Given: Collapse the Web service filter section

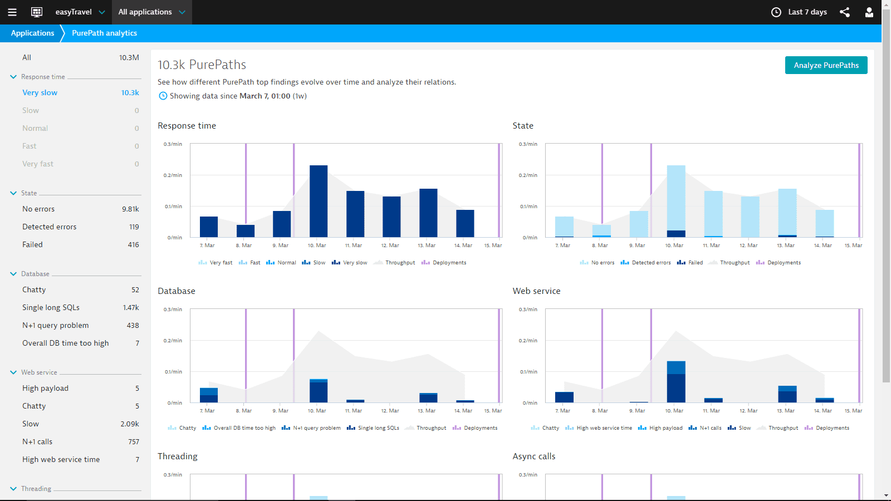Looking at the screenshot, I should pyautogui.click(x=13, y=372).
